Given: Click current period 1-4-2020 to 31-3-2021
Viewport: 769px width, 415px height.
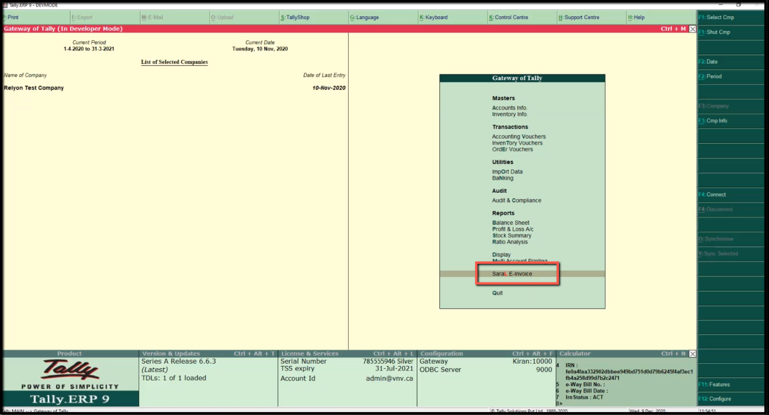Looking at the screenshot, I should pyautogui.click(x=89, y=49).
